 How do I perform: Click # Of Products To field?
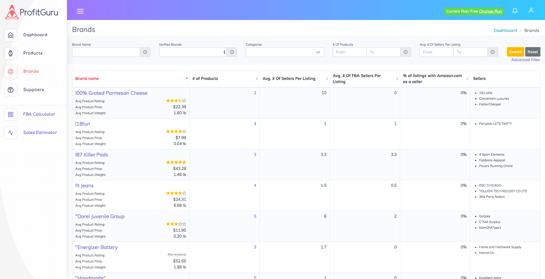pos(383,52)
